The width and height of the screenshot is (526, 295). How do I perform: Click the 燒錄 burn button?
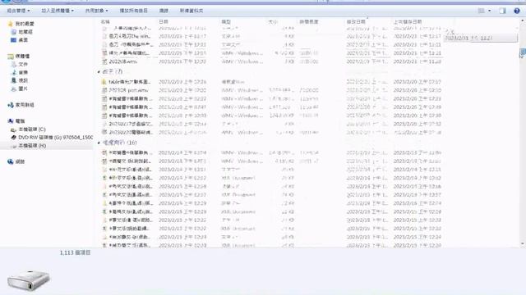click(164, 11)
